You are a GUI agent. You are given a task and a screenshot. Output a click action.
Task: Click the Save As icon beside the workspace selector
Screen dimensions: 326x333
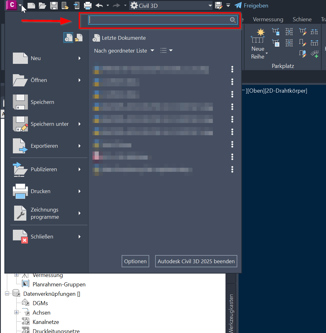[x=219, y=6]
